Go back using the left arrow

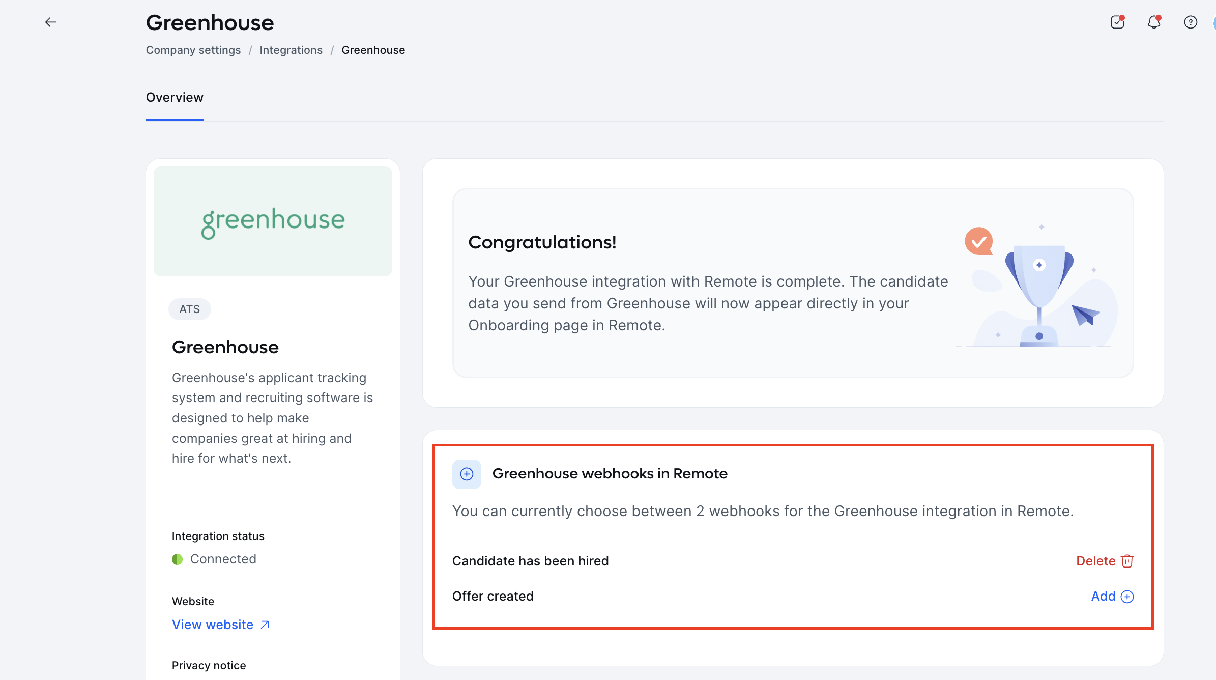(50, 22)
